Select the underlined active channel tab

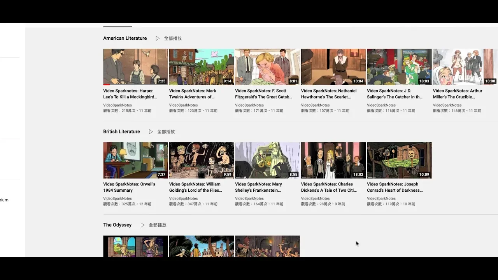click(117, 26)
